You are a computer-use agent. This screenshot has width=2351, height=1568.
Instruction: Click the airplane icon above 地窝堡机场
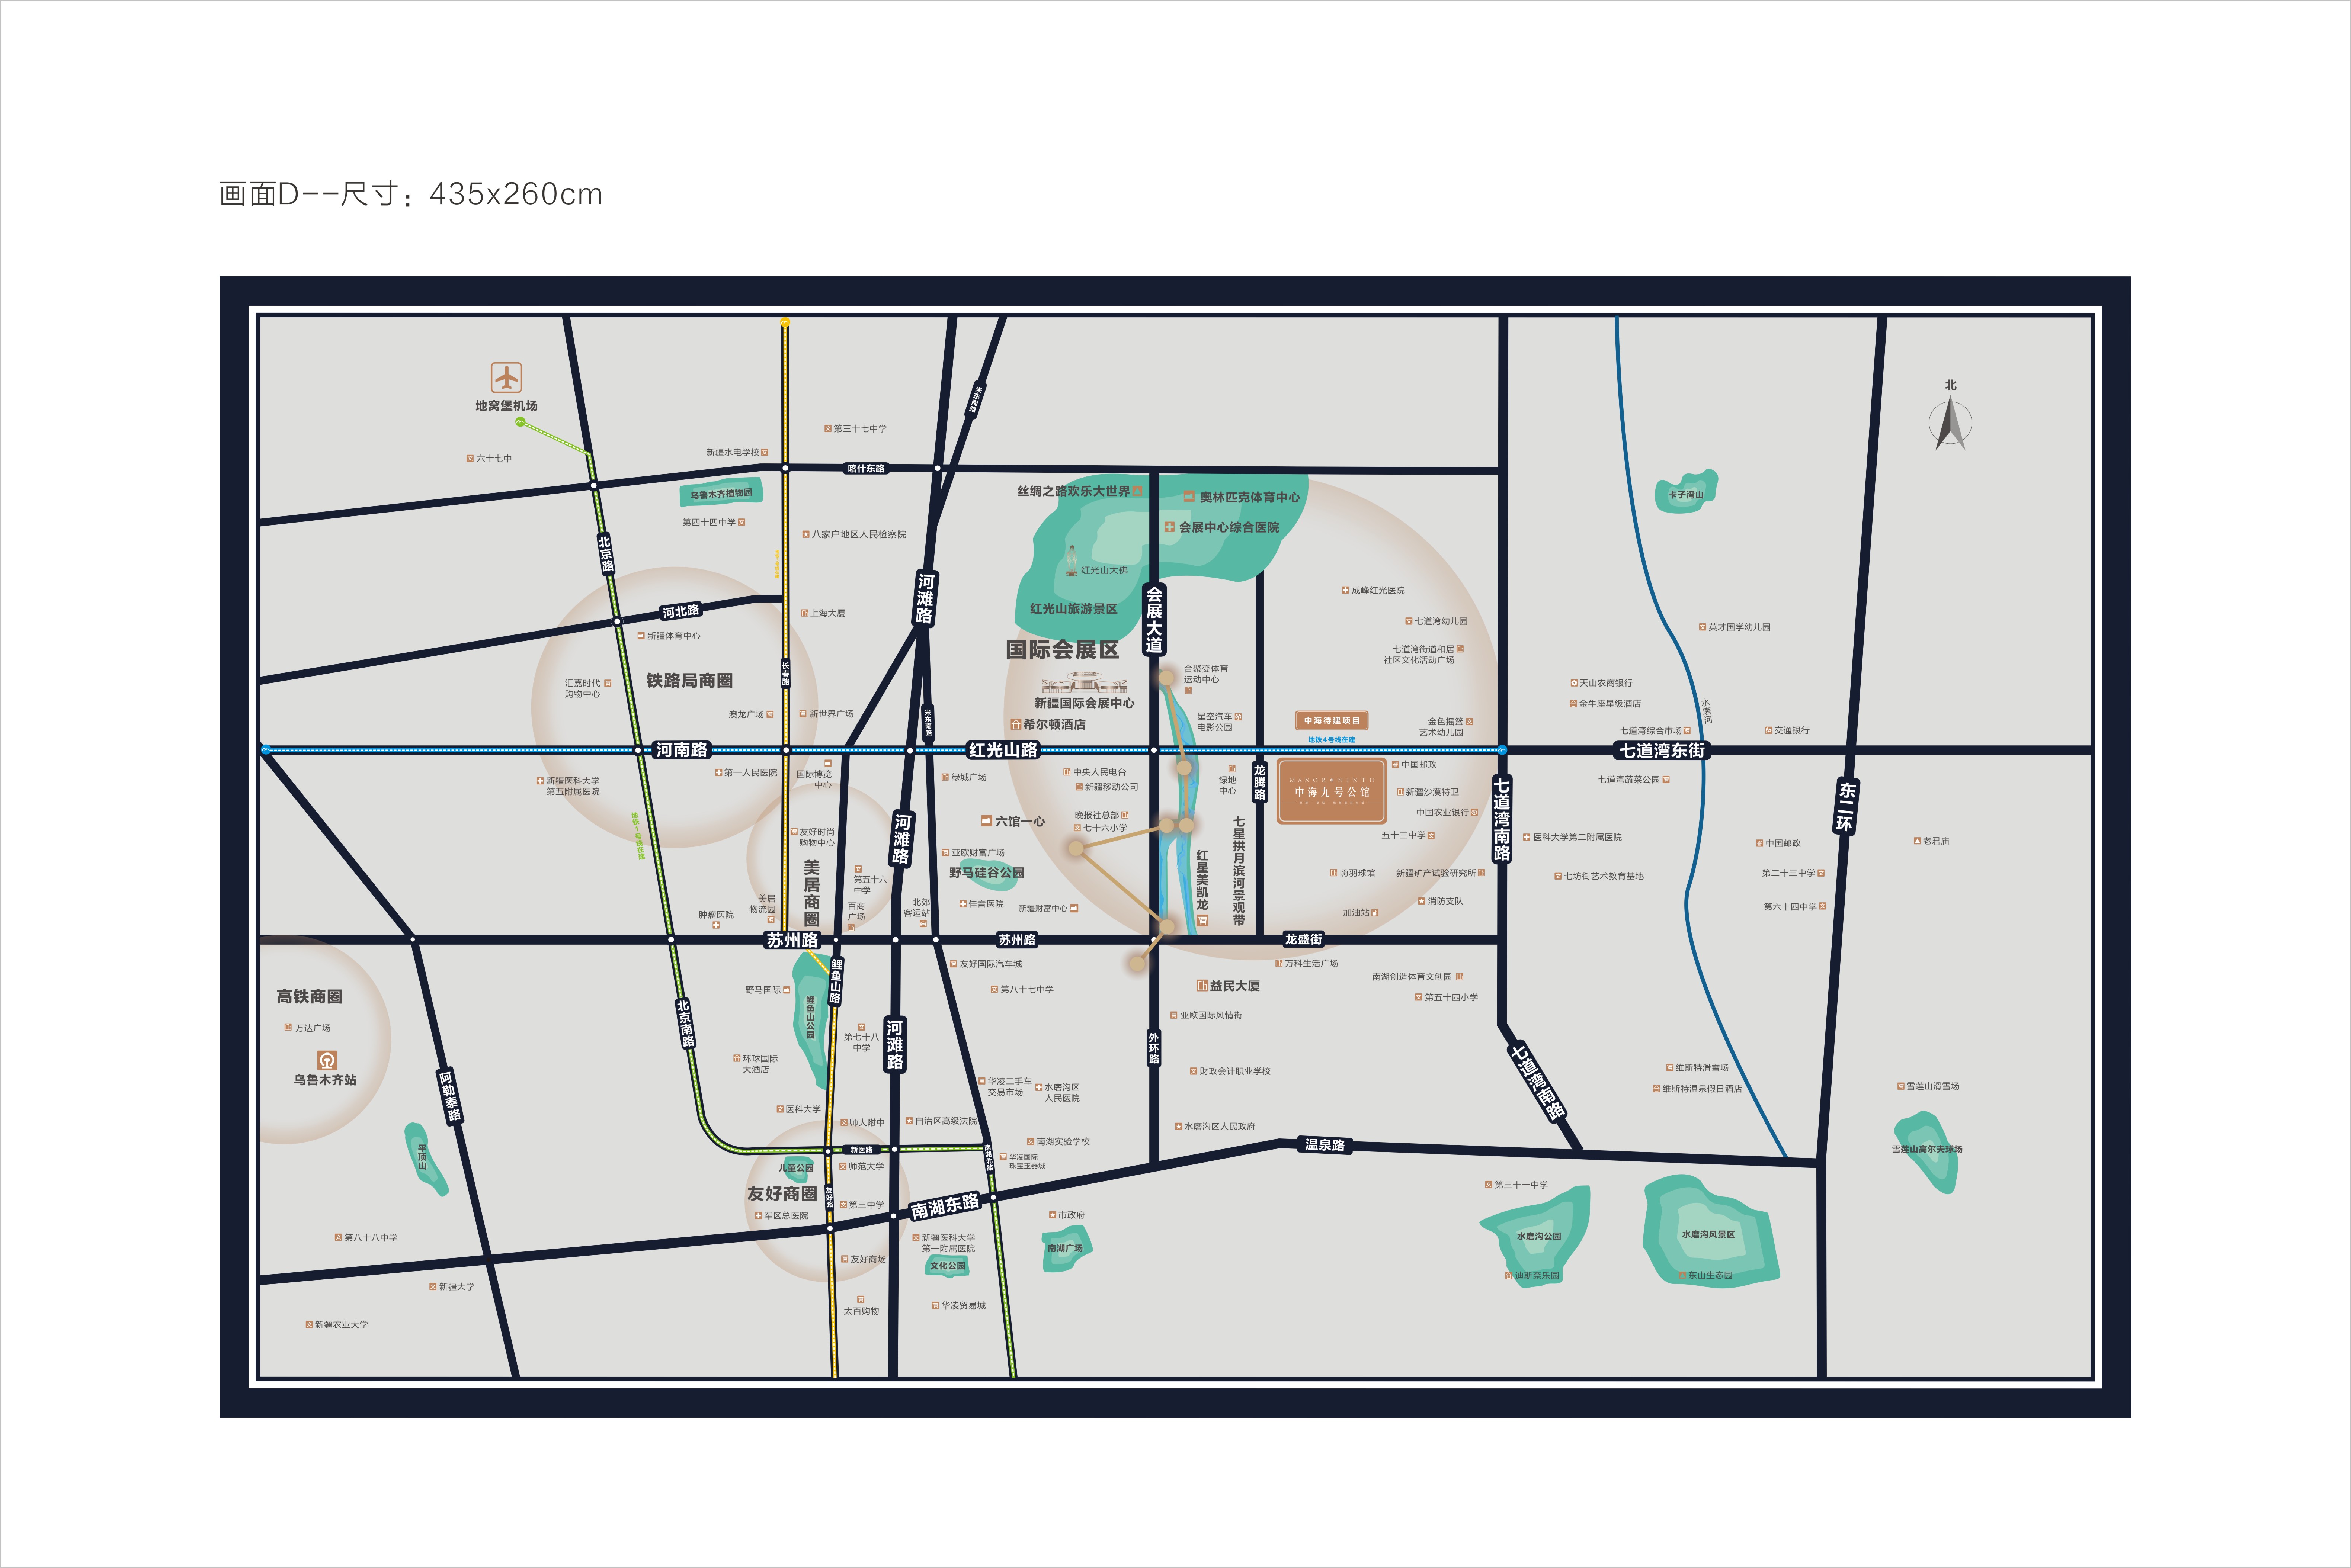pos(506,377)
